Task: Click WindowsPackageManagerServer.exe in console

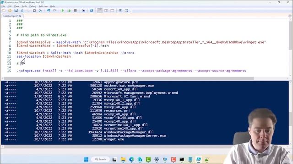Action: [x=135, y=136]
